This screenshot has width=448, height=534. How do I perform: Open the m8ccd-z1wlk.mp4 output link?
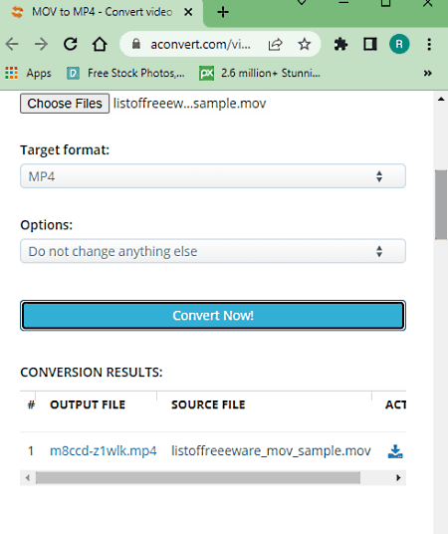pos(104,451)
